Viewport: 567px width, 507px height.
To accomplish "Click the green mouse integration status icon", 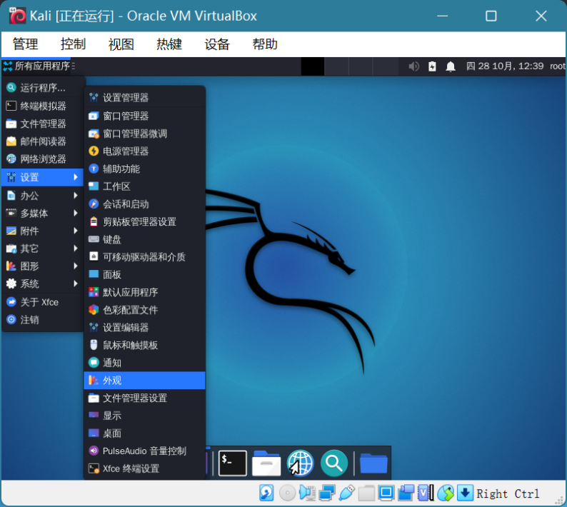I will tap(446, 493).
